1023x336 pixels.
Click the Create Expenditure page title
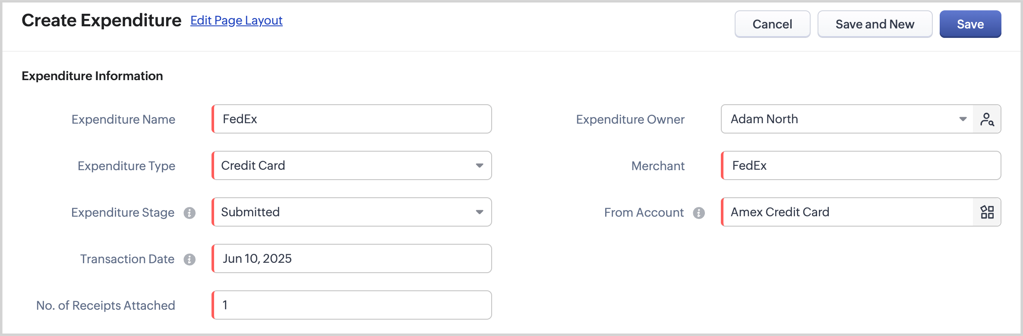click(x=101, y=21)
